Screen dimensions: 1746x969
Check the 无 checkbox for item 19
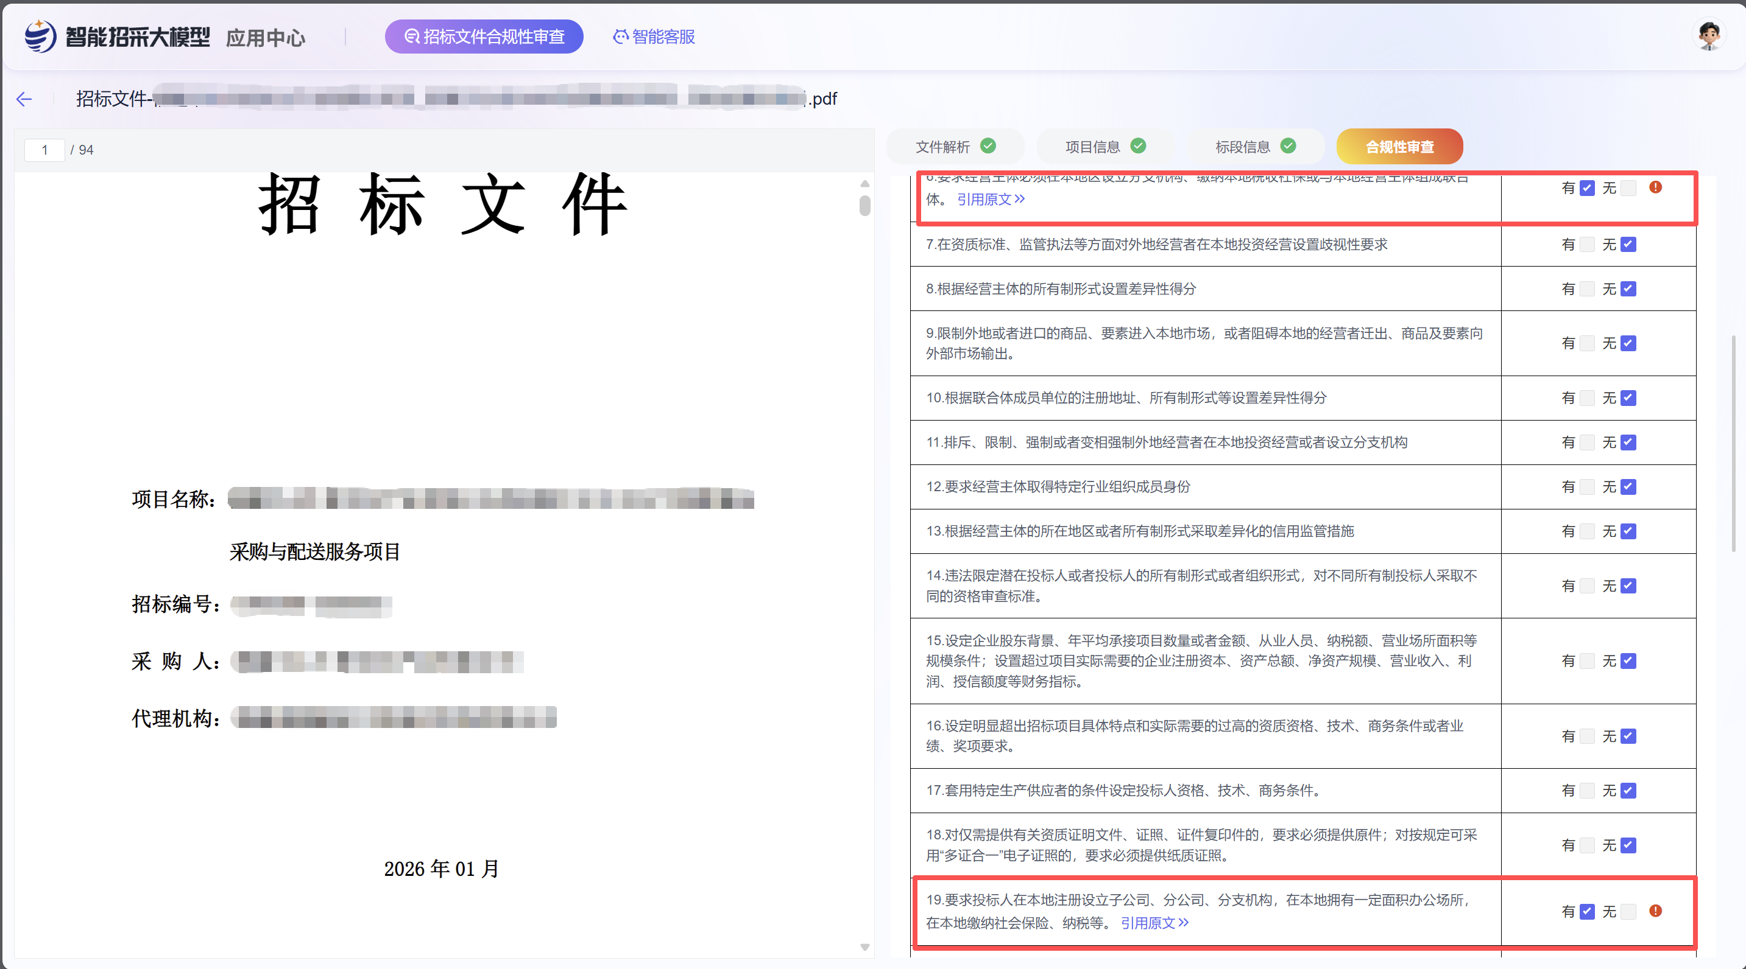coord(1628,911)
